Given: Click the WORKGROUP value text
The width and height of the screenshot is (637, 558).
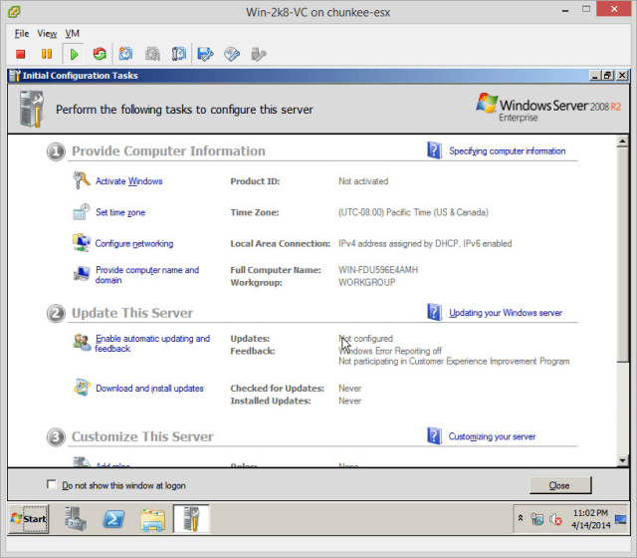Looking at the screenshot, I should point(367,282).
